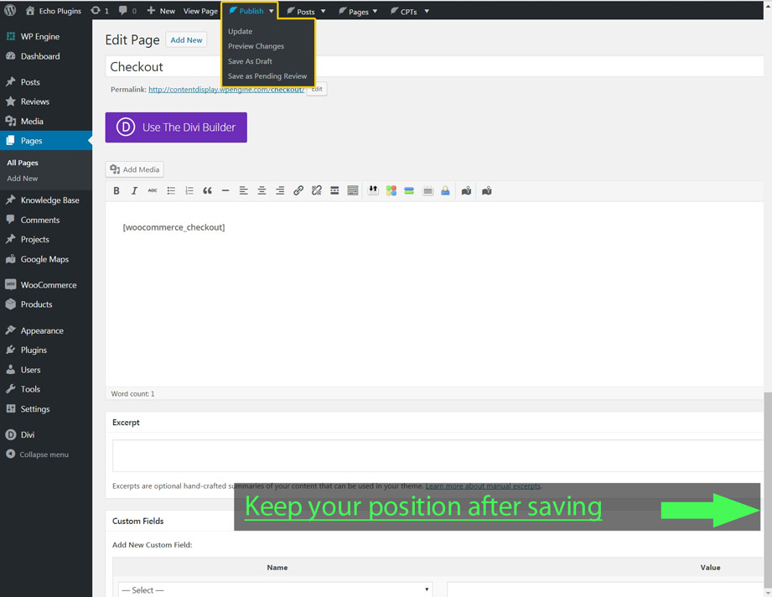Toggle the toolbar kitchen sink icon
The image size is (772, 597).
pos(353,190)
